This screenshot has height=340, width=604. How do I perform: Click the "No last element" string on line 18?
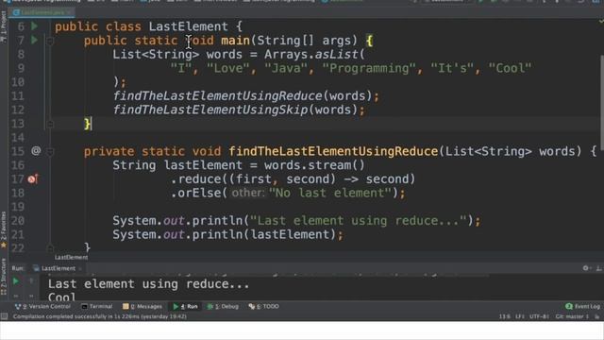[330, 193]
